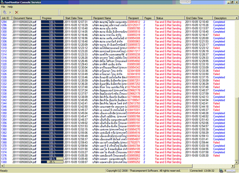Screen dimensions: 239x173
Task: Click end time 2011-10-05 13:07:58
Action: click(197, 152)
